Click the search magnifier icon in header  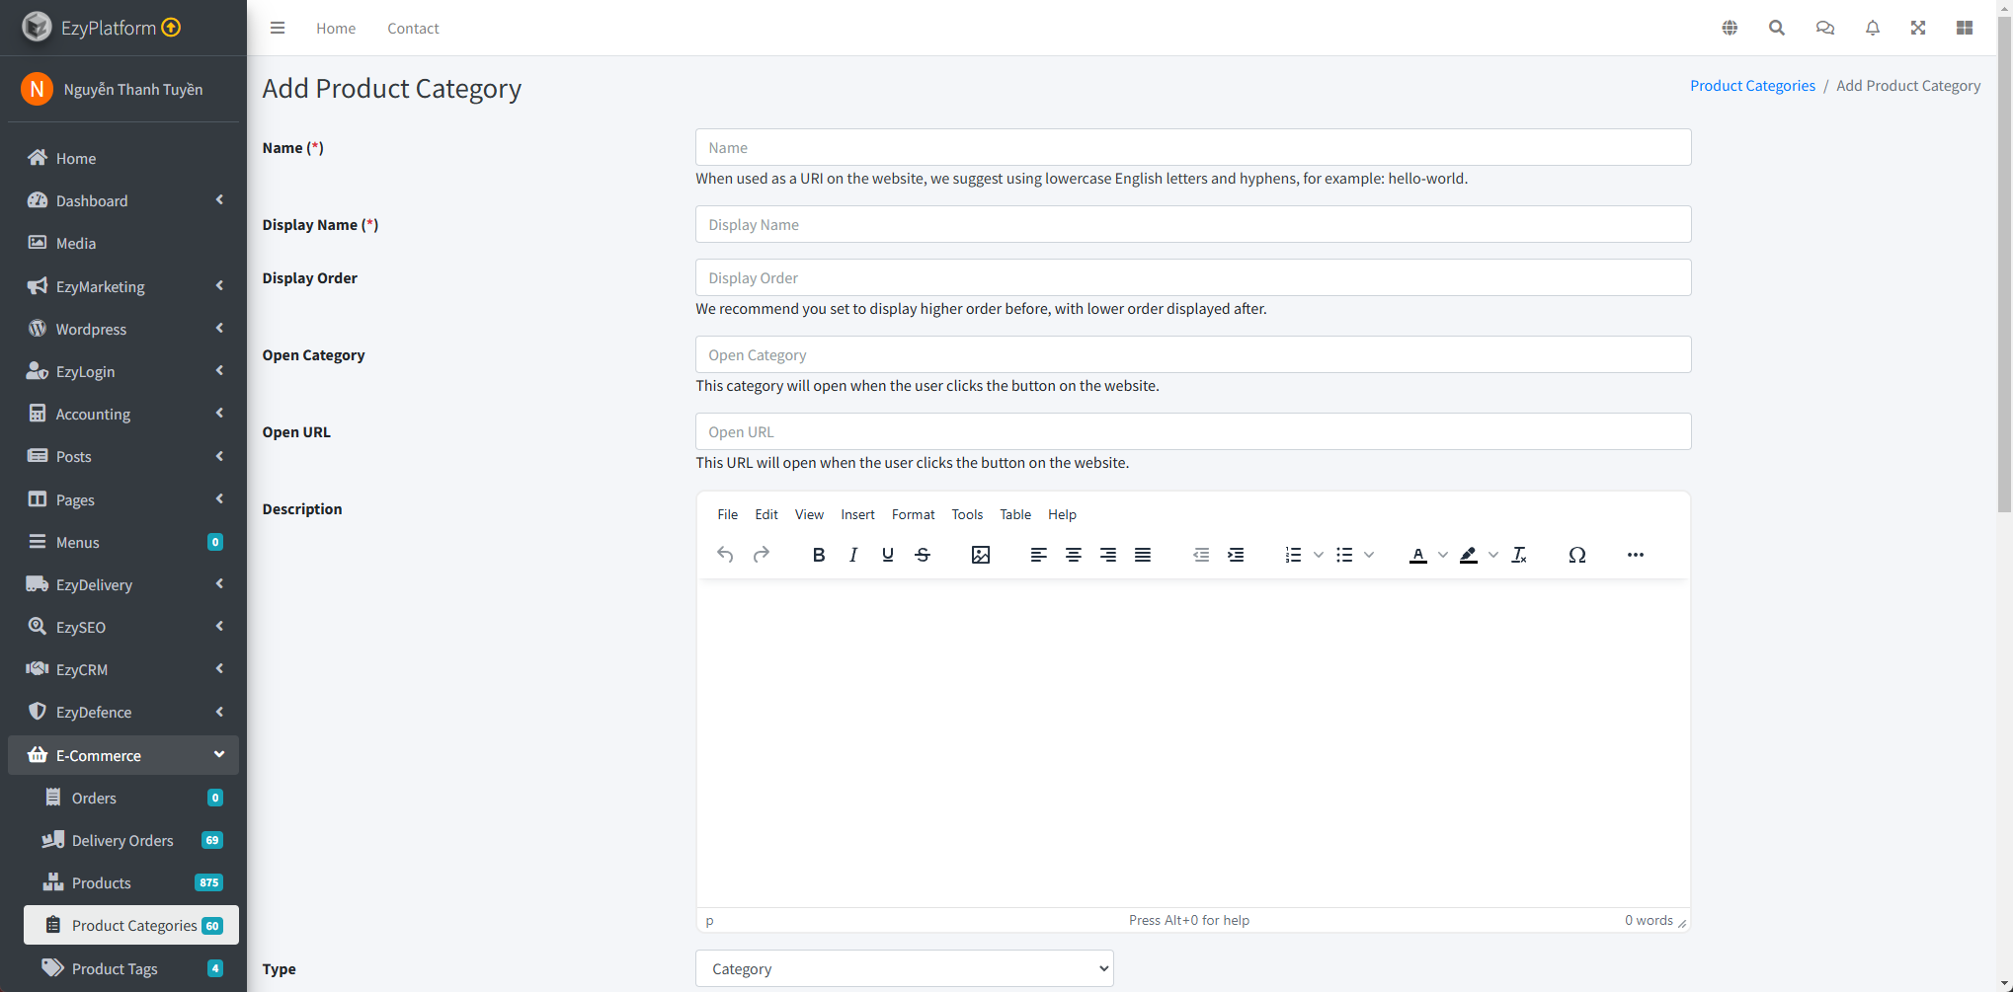pos(1776,28)
